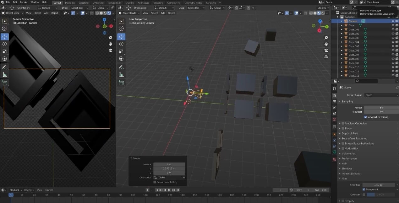Open the Render Engine dropdown
The height and width of the screenshot is (203, 399).
tap(381, 95)
